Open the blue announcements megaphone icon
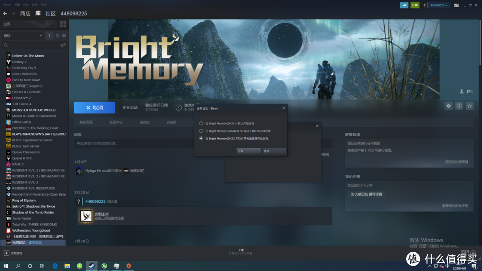Screen dimensions: 482x271 click(404, 5)
